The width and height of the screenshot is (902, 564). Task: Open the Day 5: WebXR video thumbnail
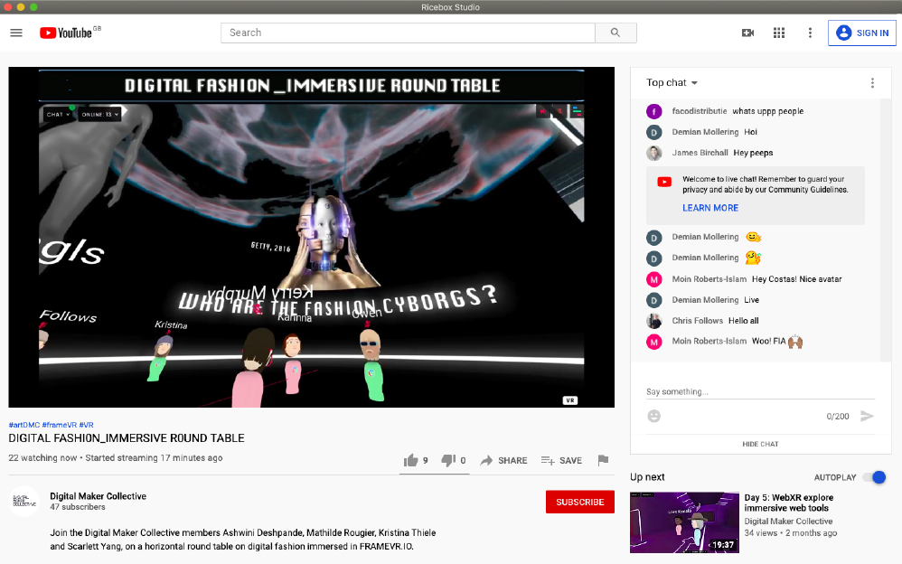point(684,522)
